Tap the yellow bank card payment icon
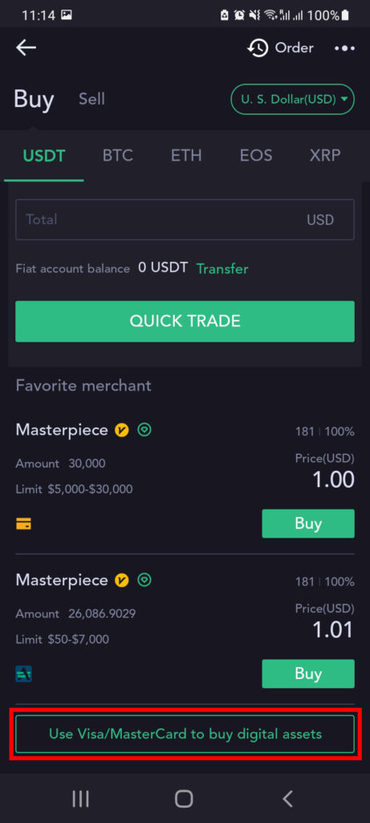 (23, 523)
